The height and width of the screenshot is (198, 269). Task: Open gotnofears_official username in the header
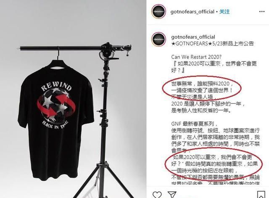point(193,12)
